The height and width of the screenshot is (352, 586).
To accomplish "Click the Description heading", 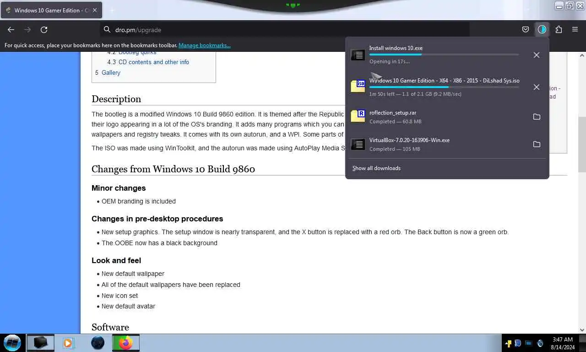I will click(x=116, y=99).
